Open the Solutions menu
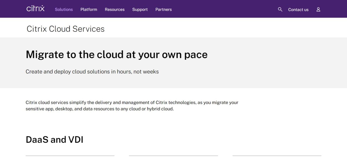 [64, 9]
